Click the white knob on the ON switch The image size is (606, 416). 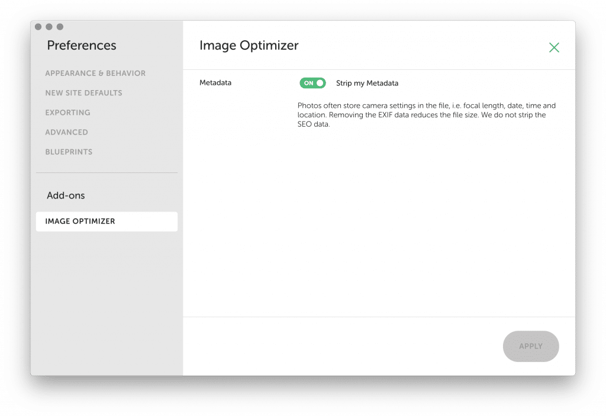(320, 83)
